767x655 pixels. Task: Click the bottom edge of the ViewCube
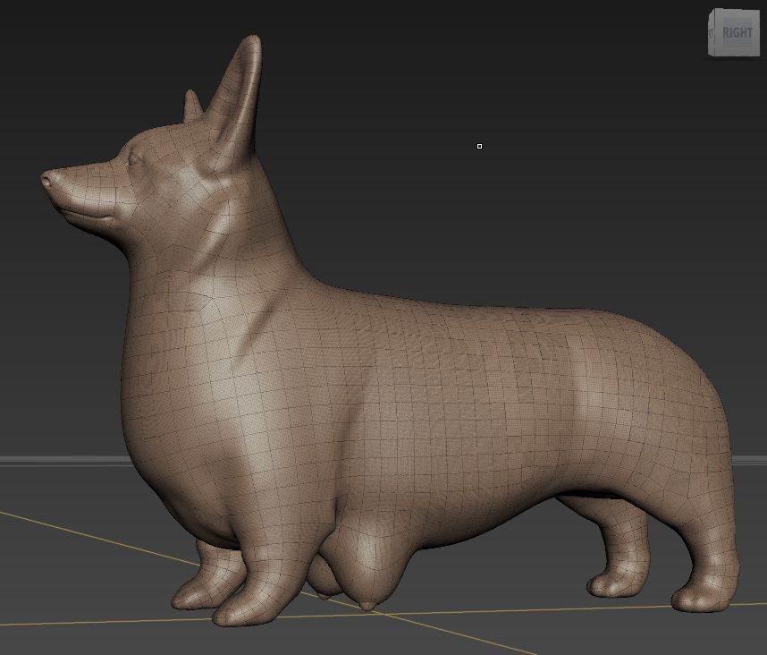(x=738, y=54)
